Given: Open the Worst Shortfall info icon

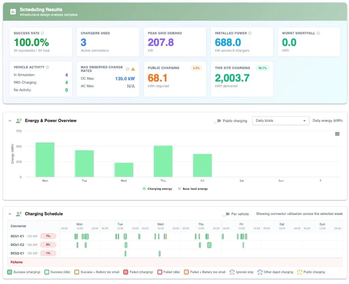Looking at the screenshot, I should (318, 33).
